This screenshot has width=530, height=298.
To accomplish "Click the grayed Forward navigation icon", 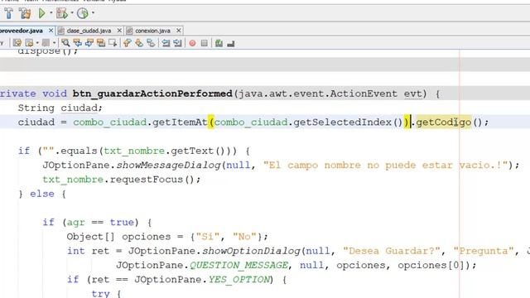I will click(46, 43).
